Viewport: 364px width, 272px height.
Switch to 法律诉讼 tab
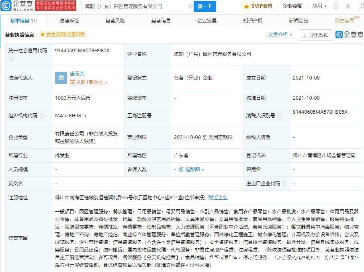[x=69, y=20]
